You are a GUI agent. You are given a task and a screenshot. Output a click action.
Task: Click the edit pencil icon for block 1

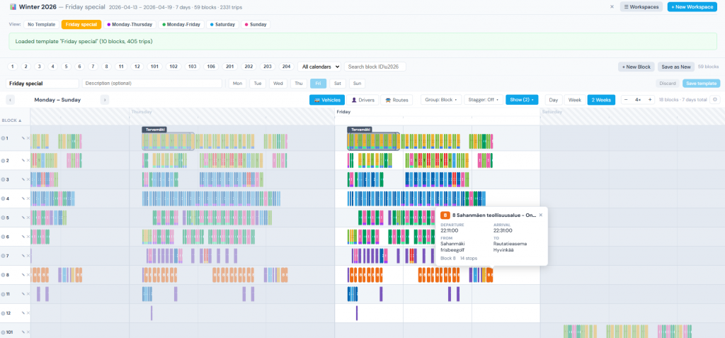(x=23, y=138)
